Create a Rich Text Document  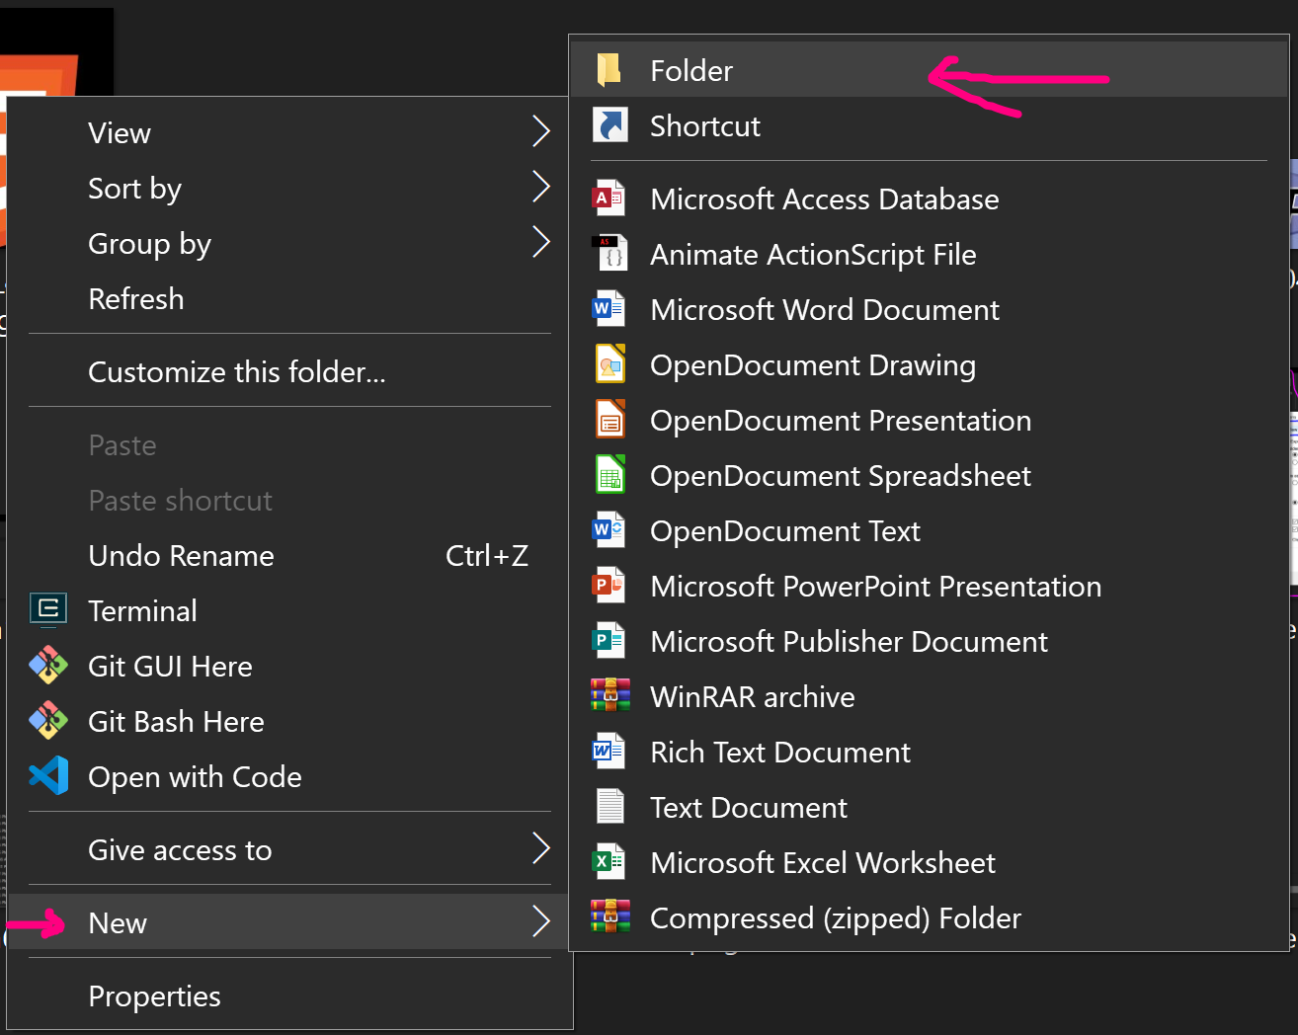pos(929,752)
